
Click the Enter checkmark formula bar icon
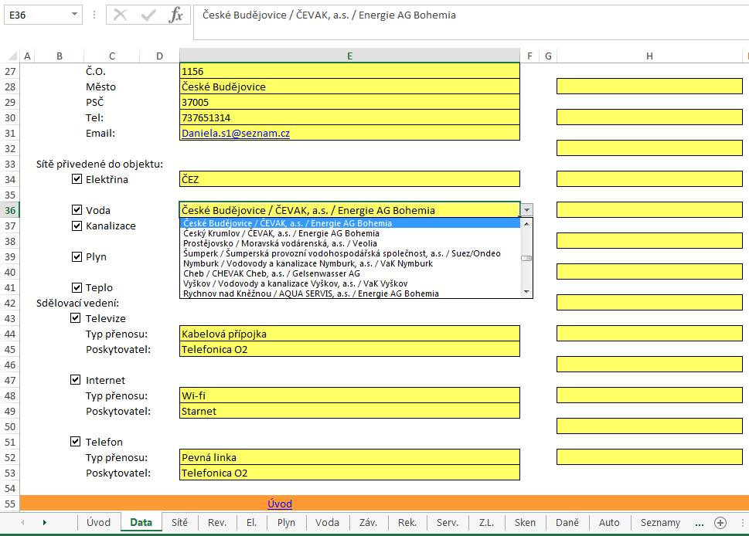pos(148,15)
